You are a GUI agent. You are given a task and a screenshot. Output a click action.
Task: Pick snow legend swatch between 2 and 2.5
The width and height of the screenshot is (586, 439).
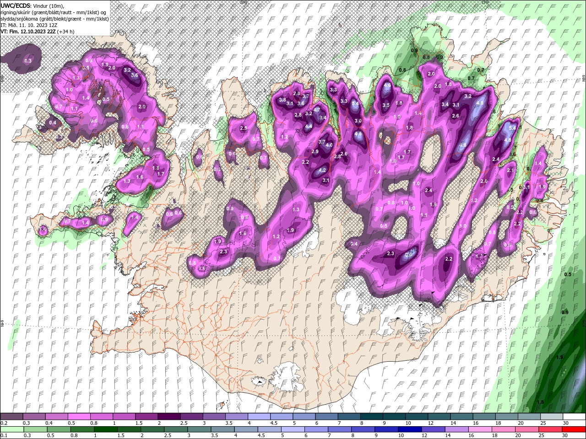point(169,417)
